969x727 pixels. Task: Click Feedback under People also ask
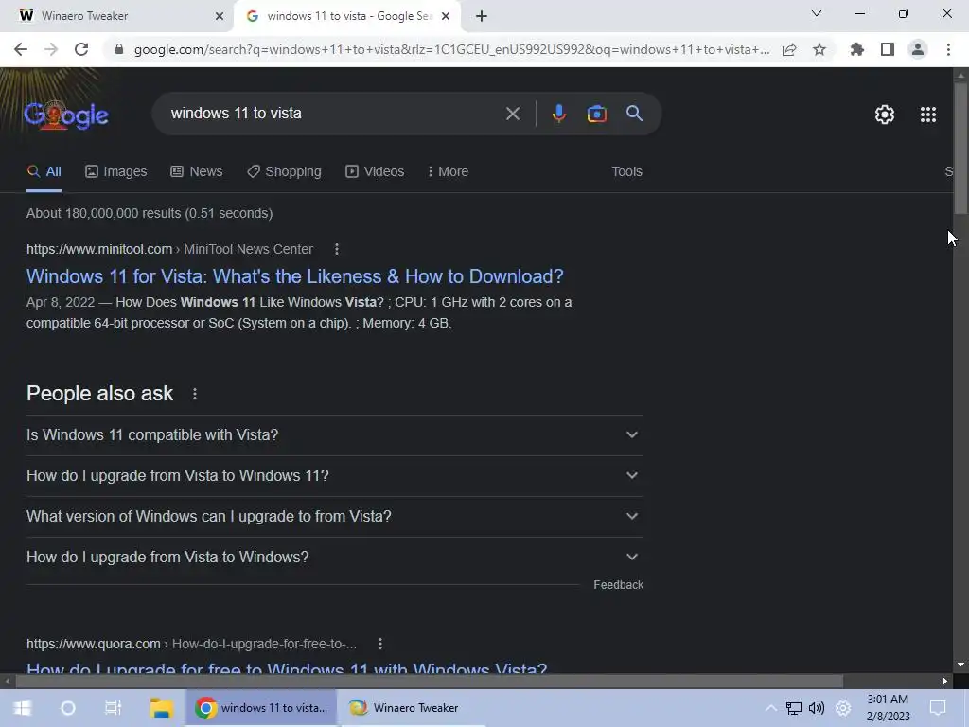coord(618,585)
